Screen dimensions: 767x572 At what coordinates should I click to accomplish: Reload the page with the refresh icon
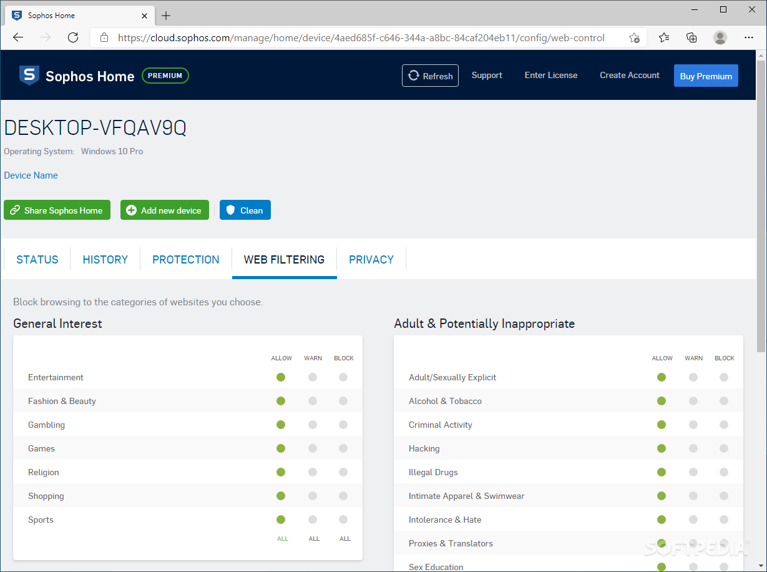(73, 37)
